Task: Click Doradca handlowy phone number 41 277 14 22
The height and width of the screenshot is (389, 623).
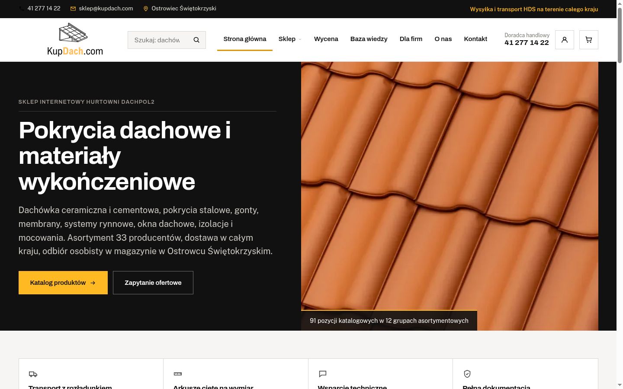Action: coord(527,43)
